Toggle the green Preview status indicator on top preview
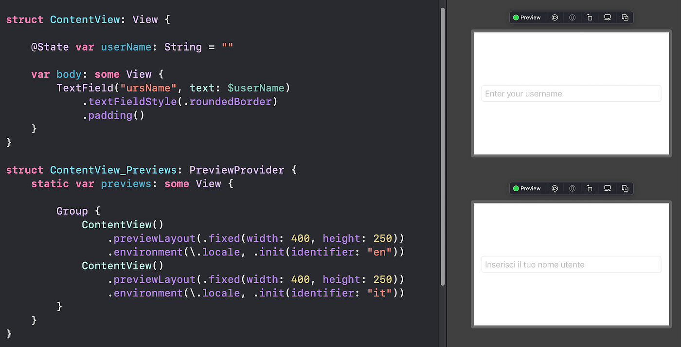 (516, 17)
